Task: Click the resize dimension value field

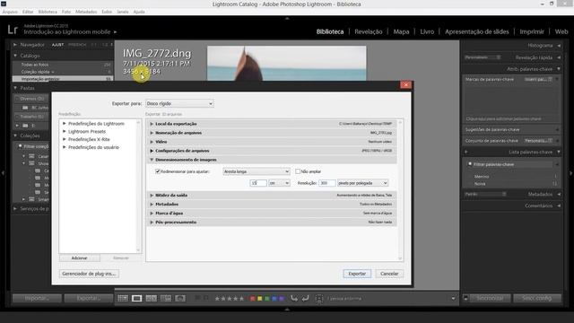Action: (x=258, y=183)
